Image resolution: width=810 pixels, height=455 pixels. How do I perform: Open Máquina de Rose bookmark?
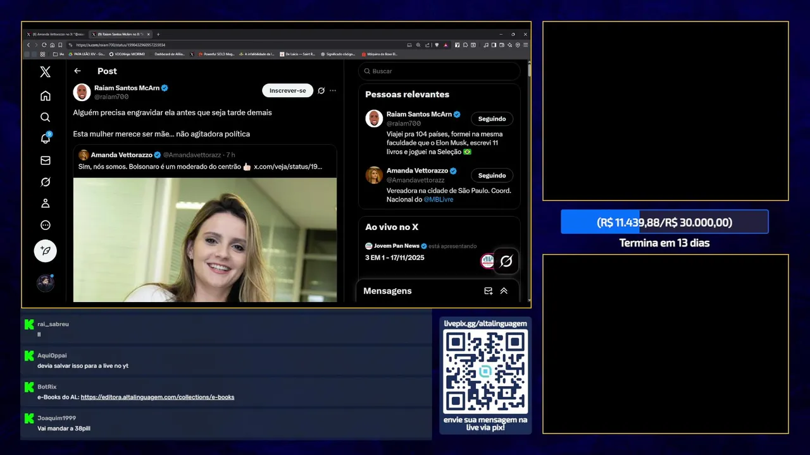tap(380, 54)
